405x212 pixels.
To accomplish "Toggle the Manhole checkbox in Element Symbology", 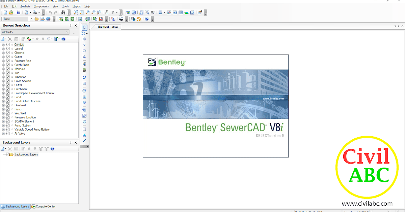I will click(7, 69).
